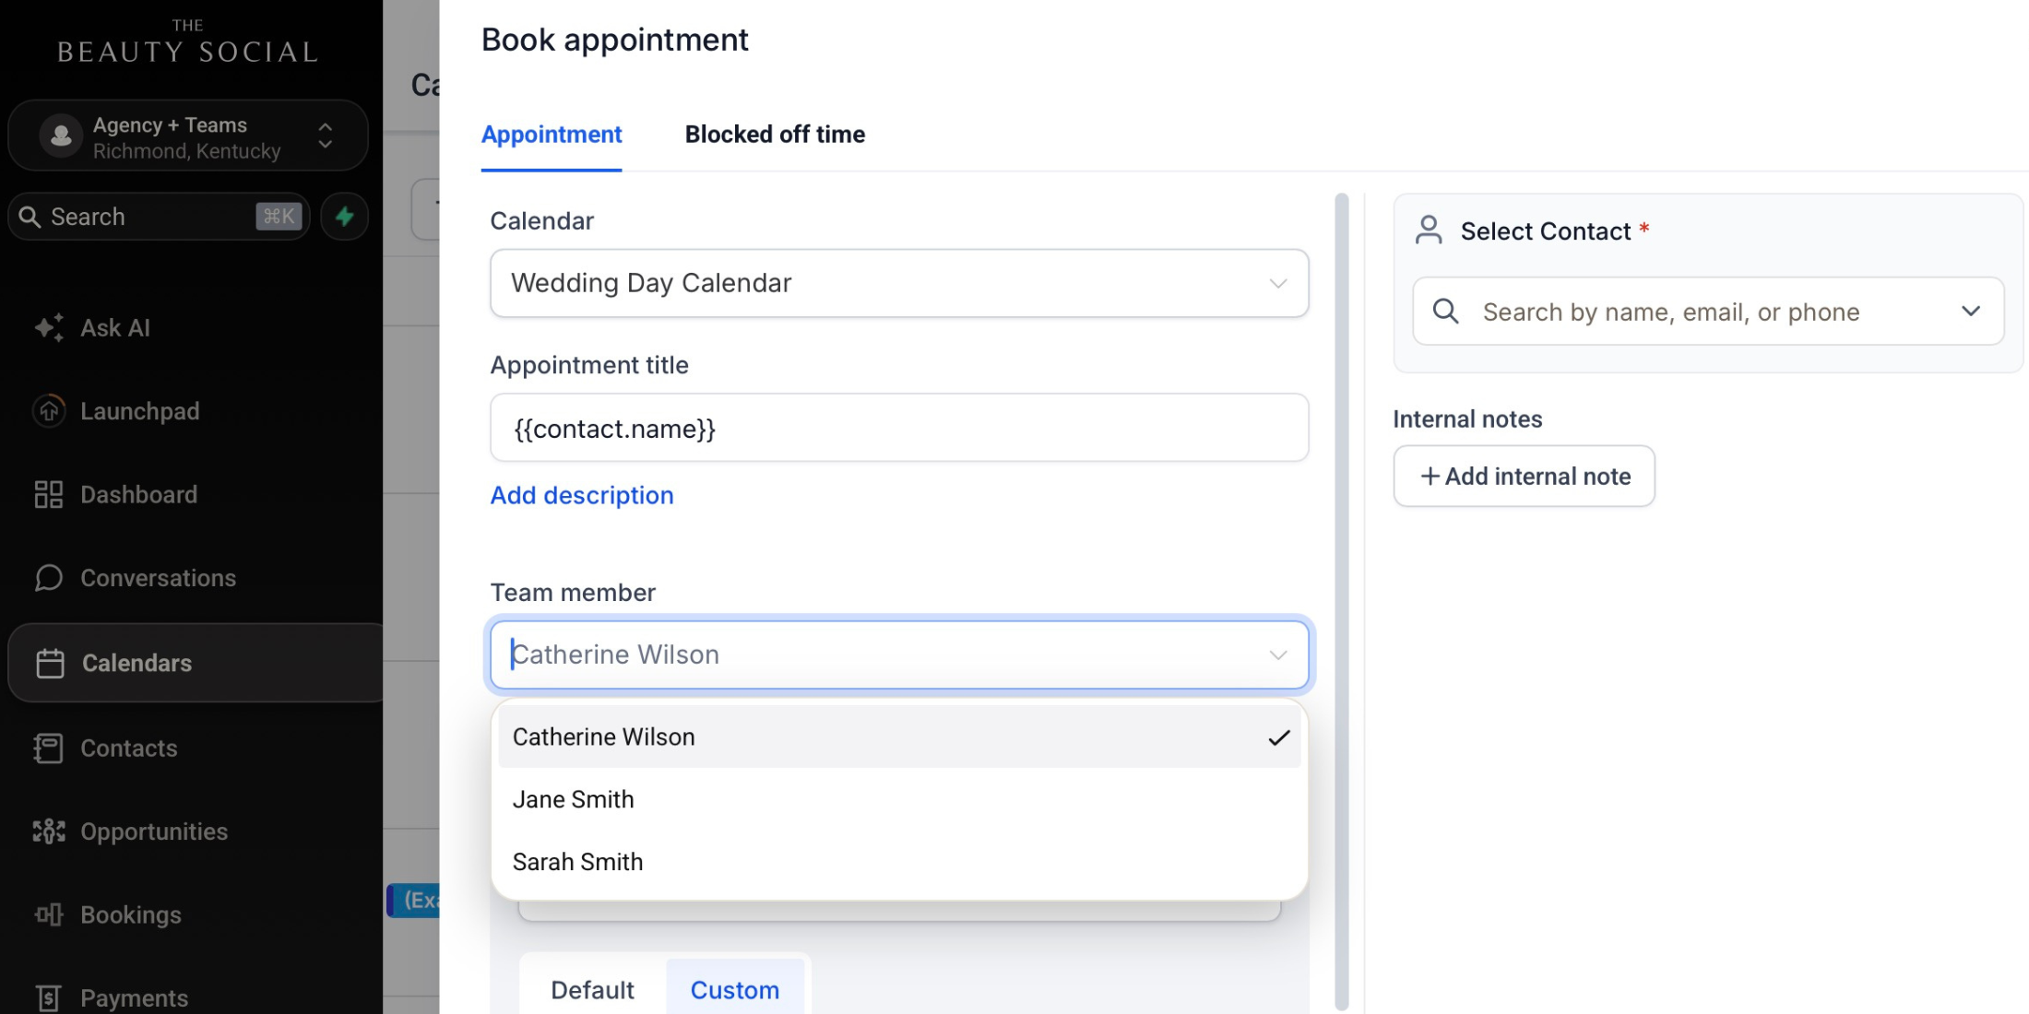Select Custom option toggle

(x=735, y=990)
